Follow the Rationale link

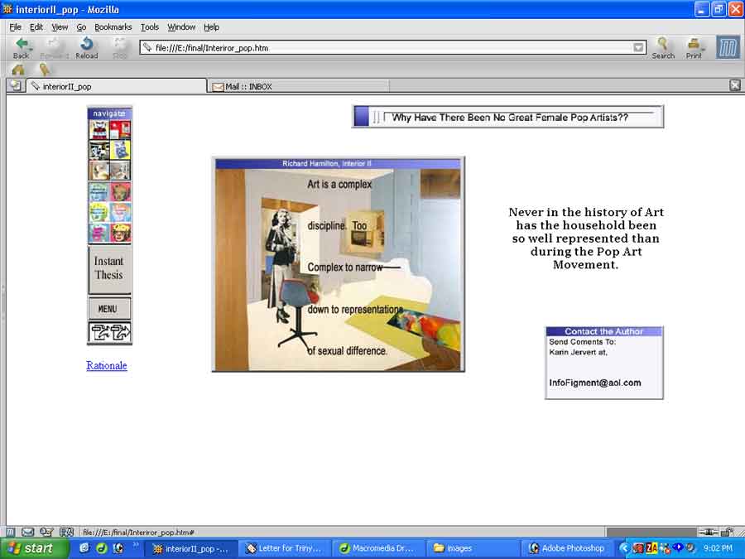pos(107,365)
